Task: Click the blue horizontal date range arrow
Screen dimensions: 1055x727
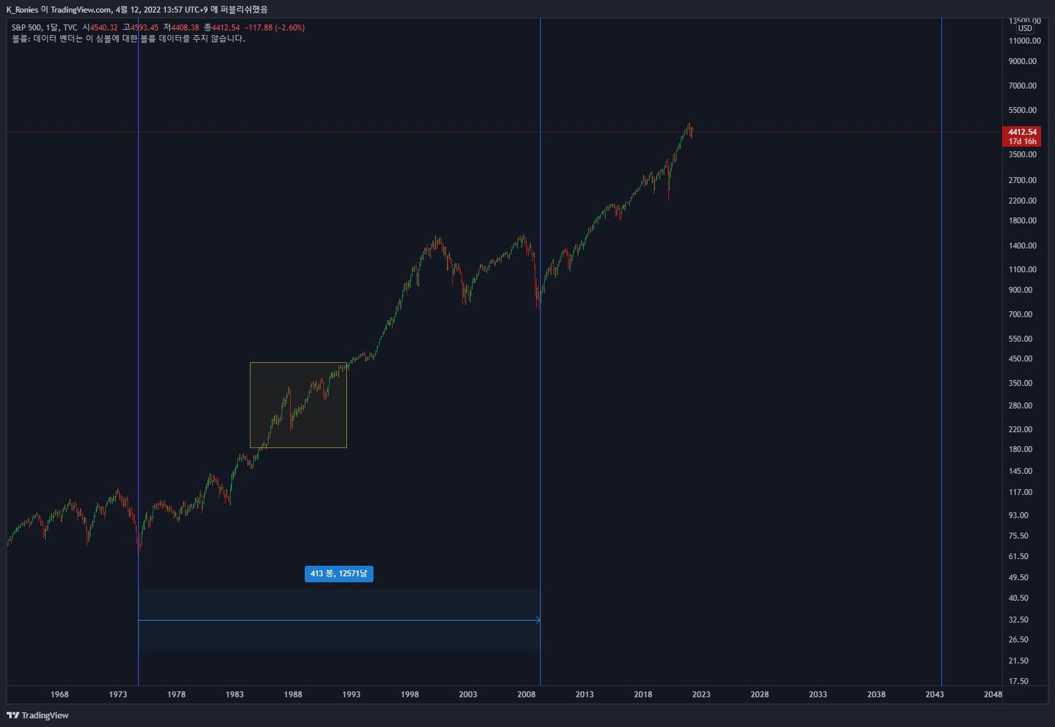Action: tap(339, 620)
